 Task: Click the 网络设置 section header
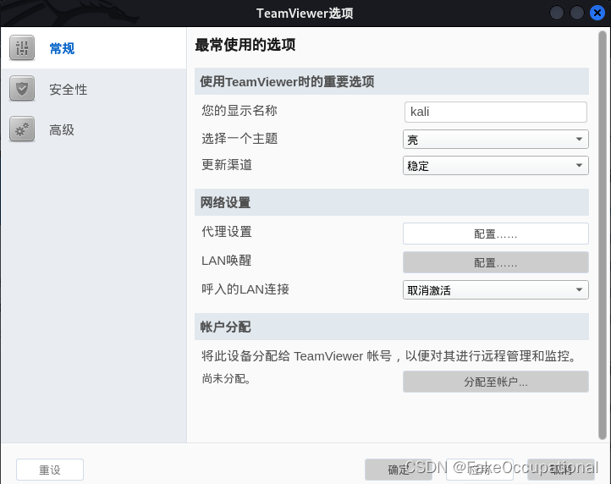(392, 202)
